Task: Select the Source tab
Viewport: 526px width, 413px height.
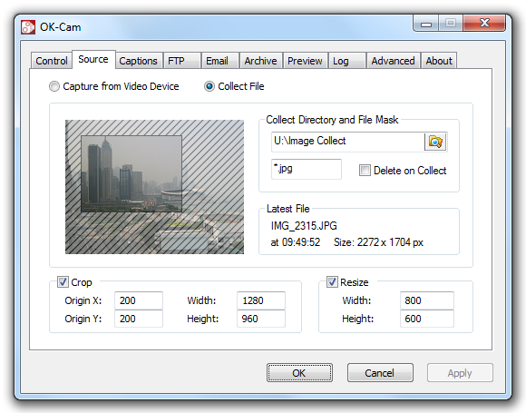Action: [93, 59]
